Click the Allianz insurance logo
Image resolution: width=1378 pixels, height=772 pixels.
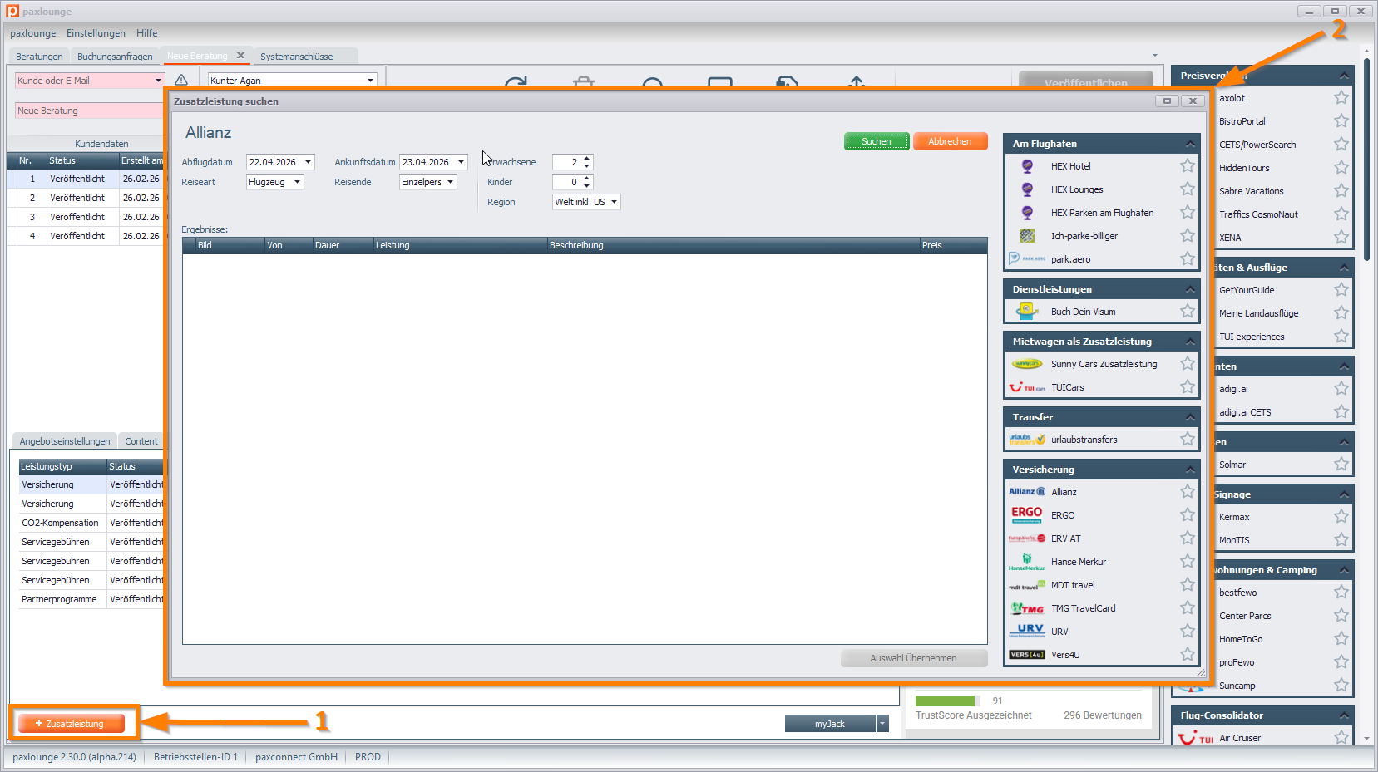click(1027, 492)
